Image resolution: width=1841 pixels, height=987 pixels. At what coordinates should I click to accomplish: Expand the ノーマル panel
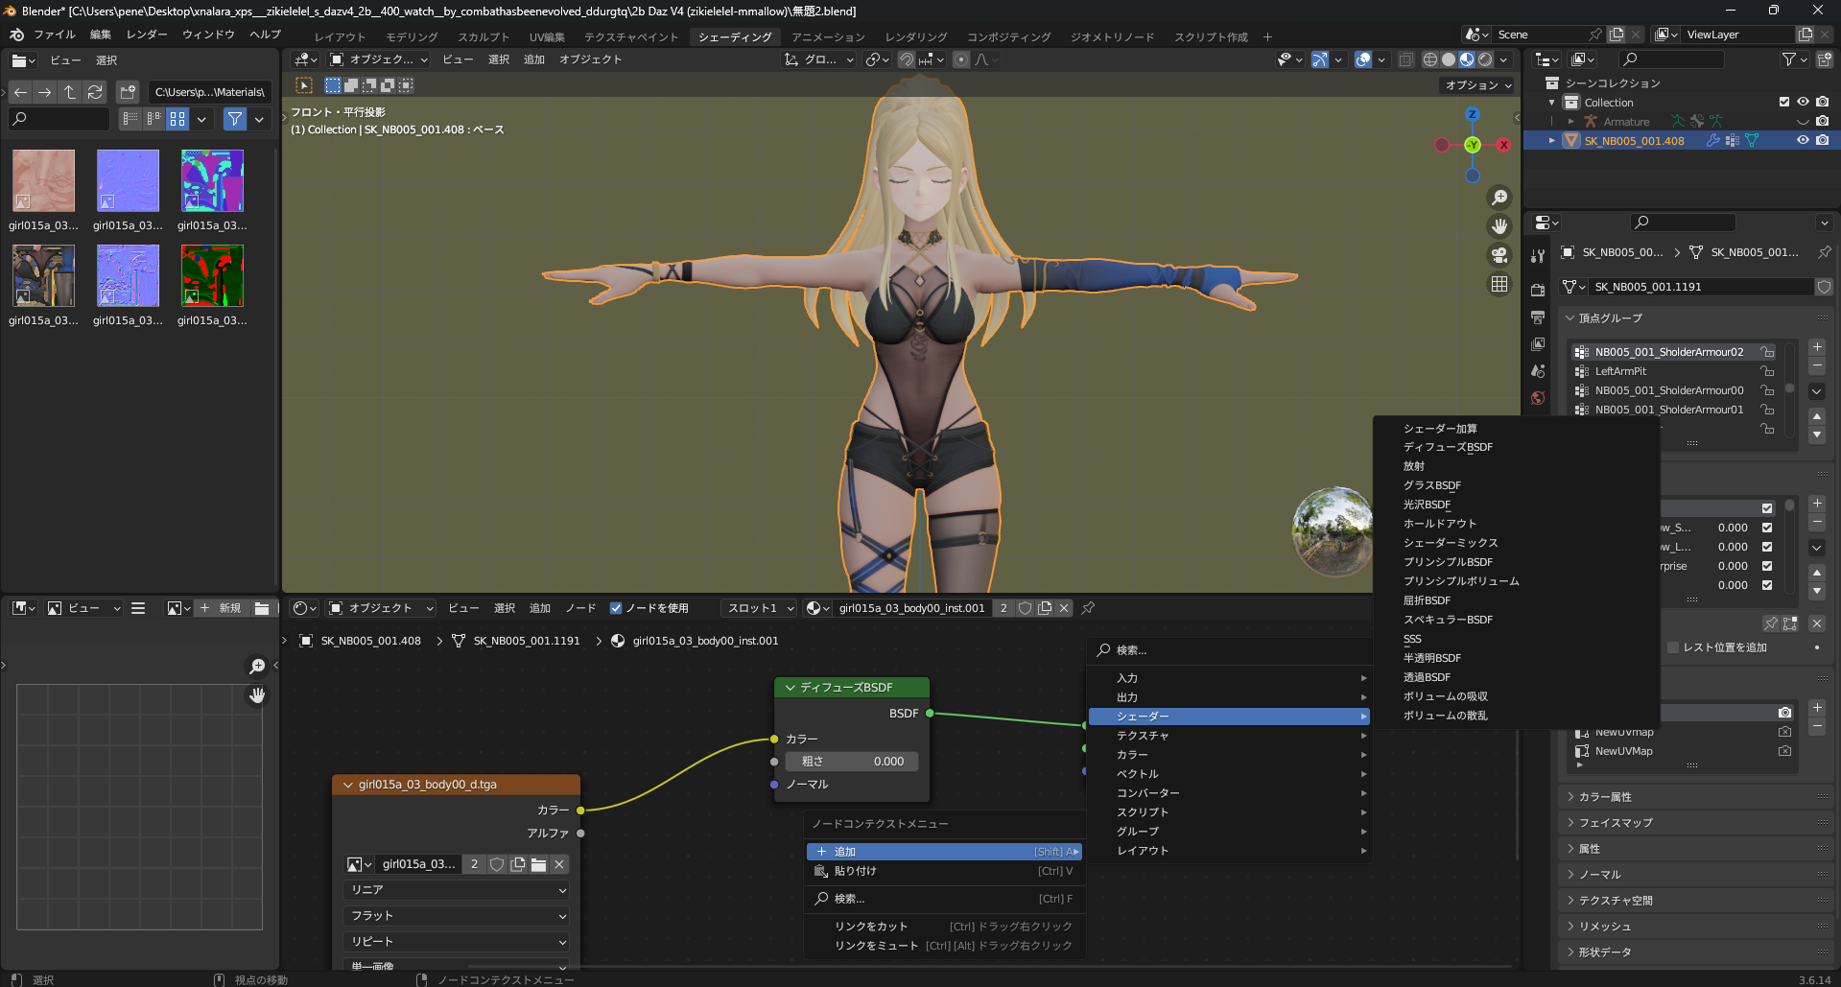[1570, 875]
